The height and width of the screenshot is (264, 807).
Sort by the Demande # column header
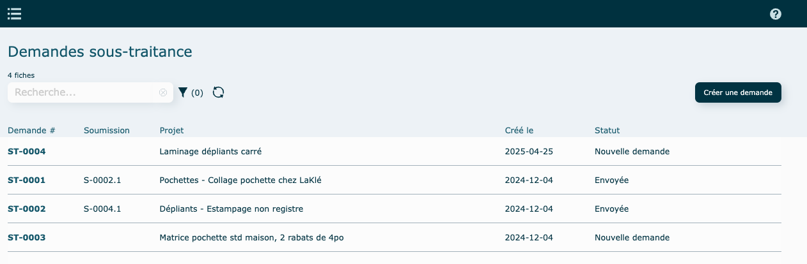31,130
